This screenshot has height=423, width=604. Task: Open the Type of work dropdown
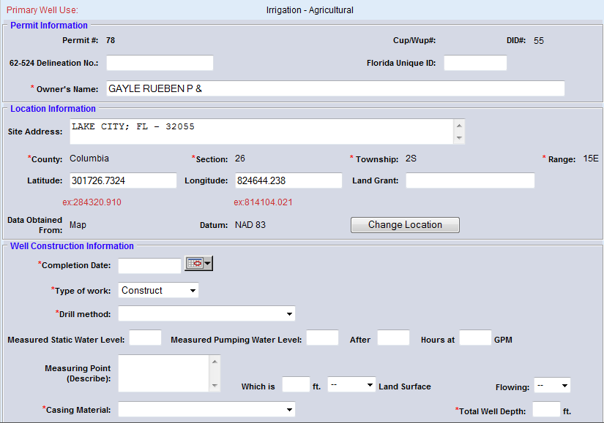point(158,291)
